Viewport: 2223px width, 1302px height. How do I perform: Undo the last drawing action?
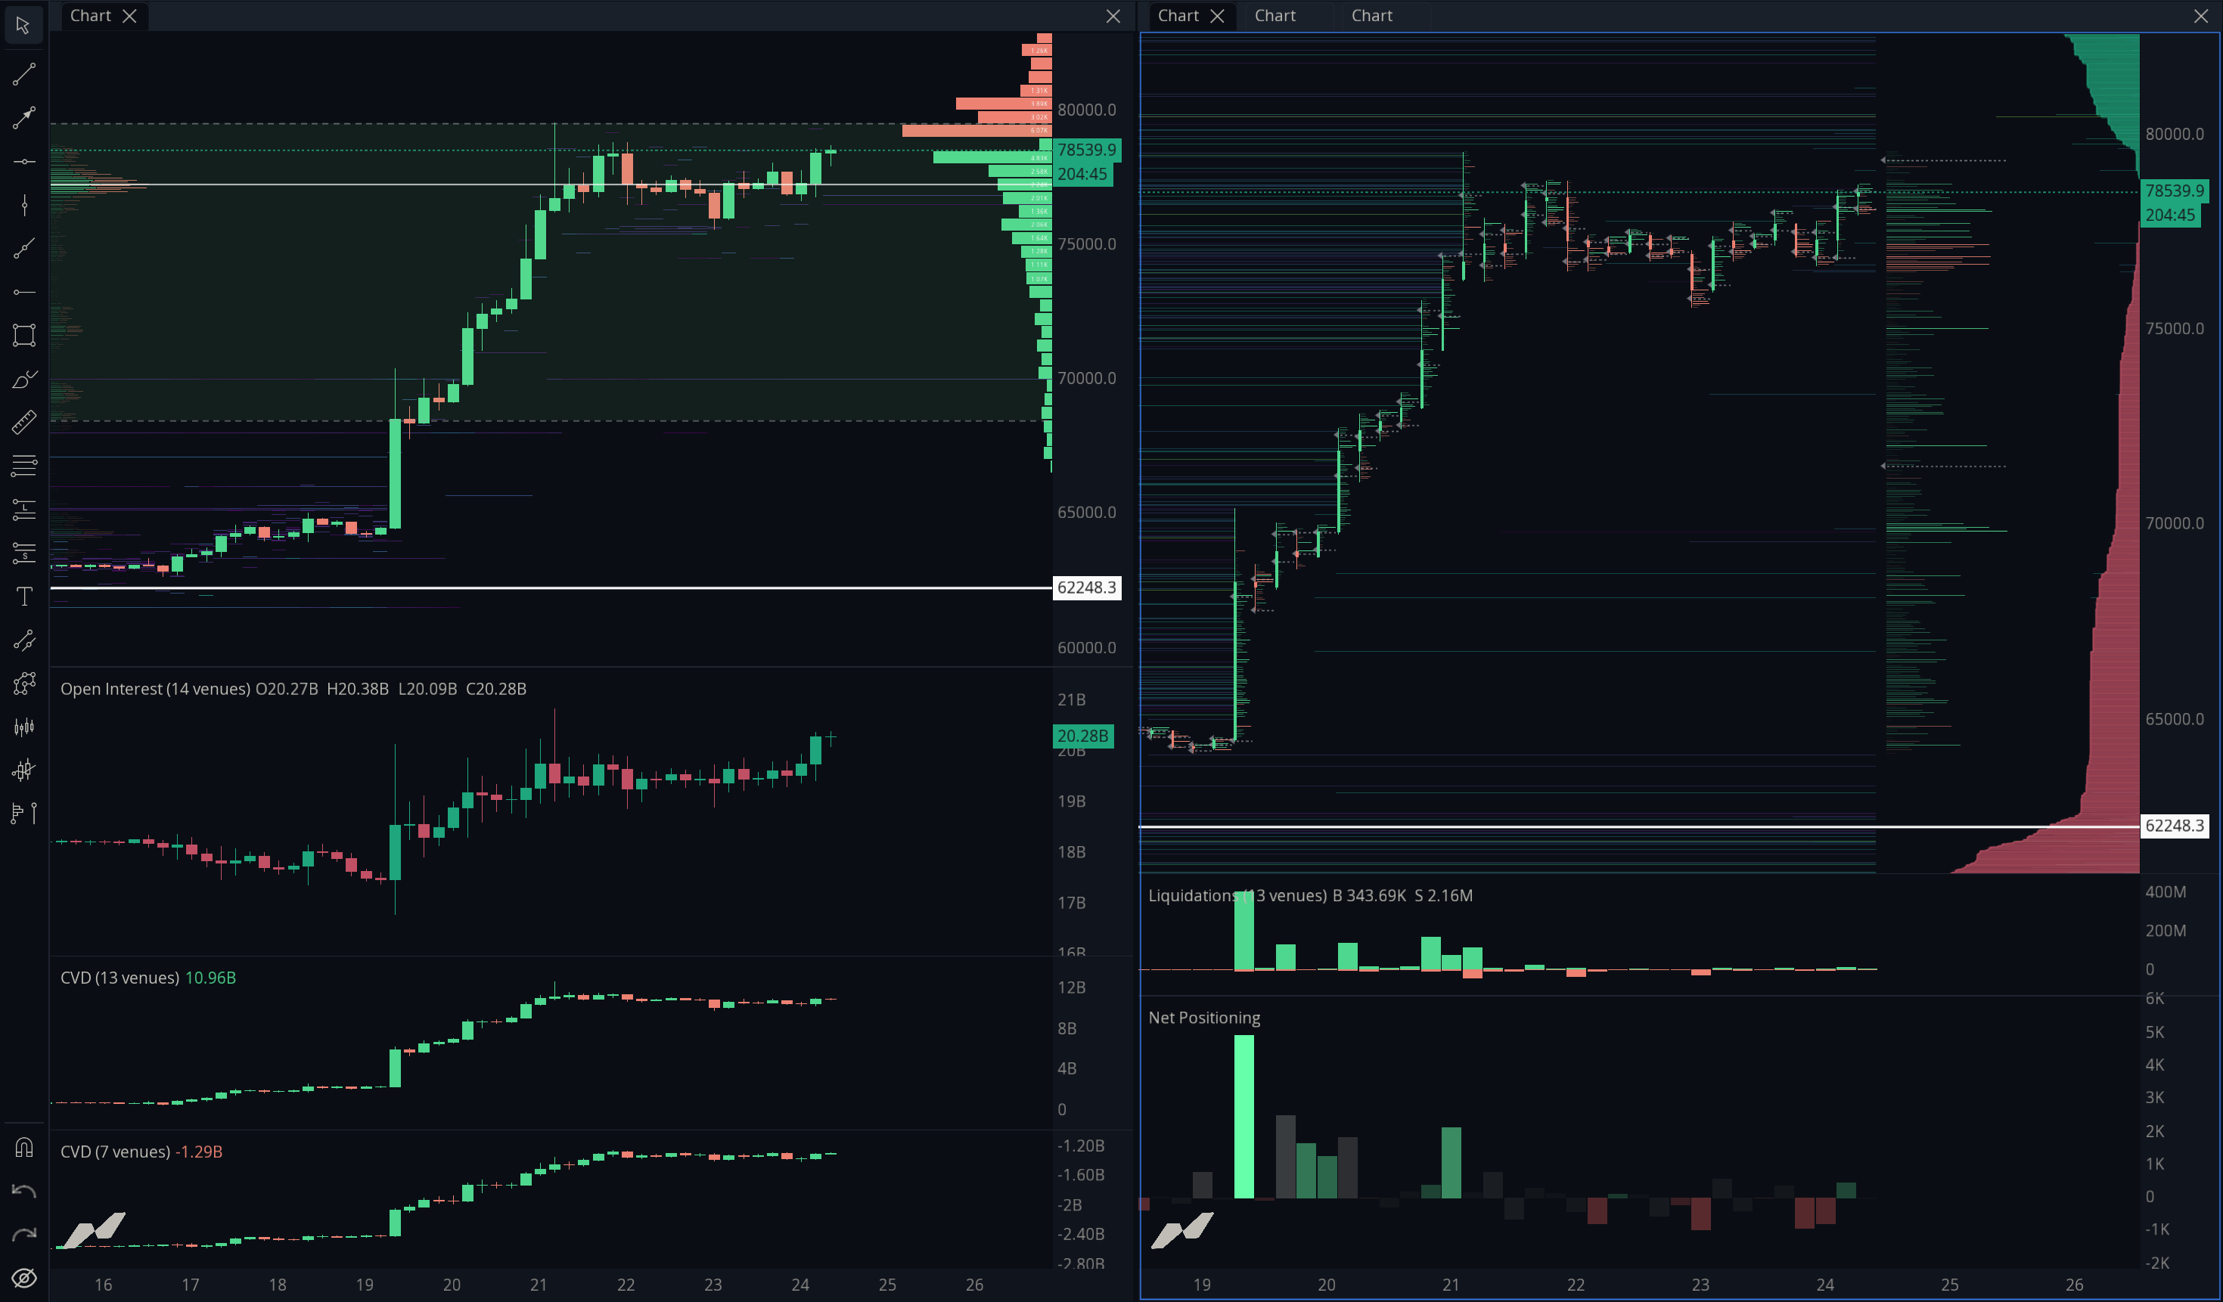tap(23, 1191)
